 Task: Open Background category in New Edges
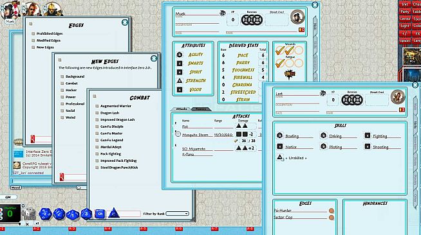75,76
